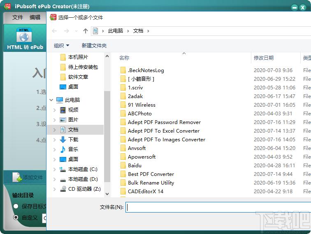
Task: Click the 本地磁盘 (C:) drive icon
Action: 63,169
